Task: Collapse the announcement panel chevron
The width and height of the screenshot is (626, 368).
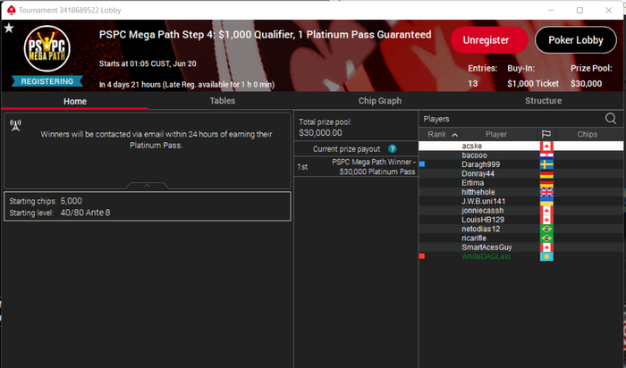Action: point(147,186)
